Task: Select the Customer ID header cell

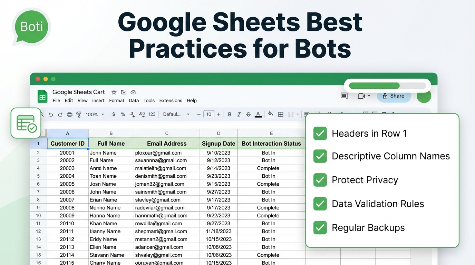Action: [68, 144]
